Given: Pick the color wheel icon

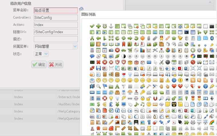Looking at the screenshot, I should (193, 56).
